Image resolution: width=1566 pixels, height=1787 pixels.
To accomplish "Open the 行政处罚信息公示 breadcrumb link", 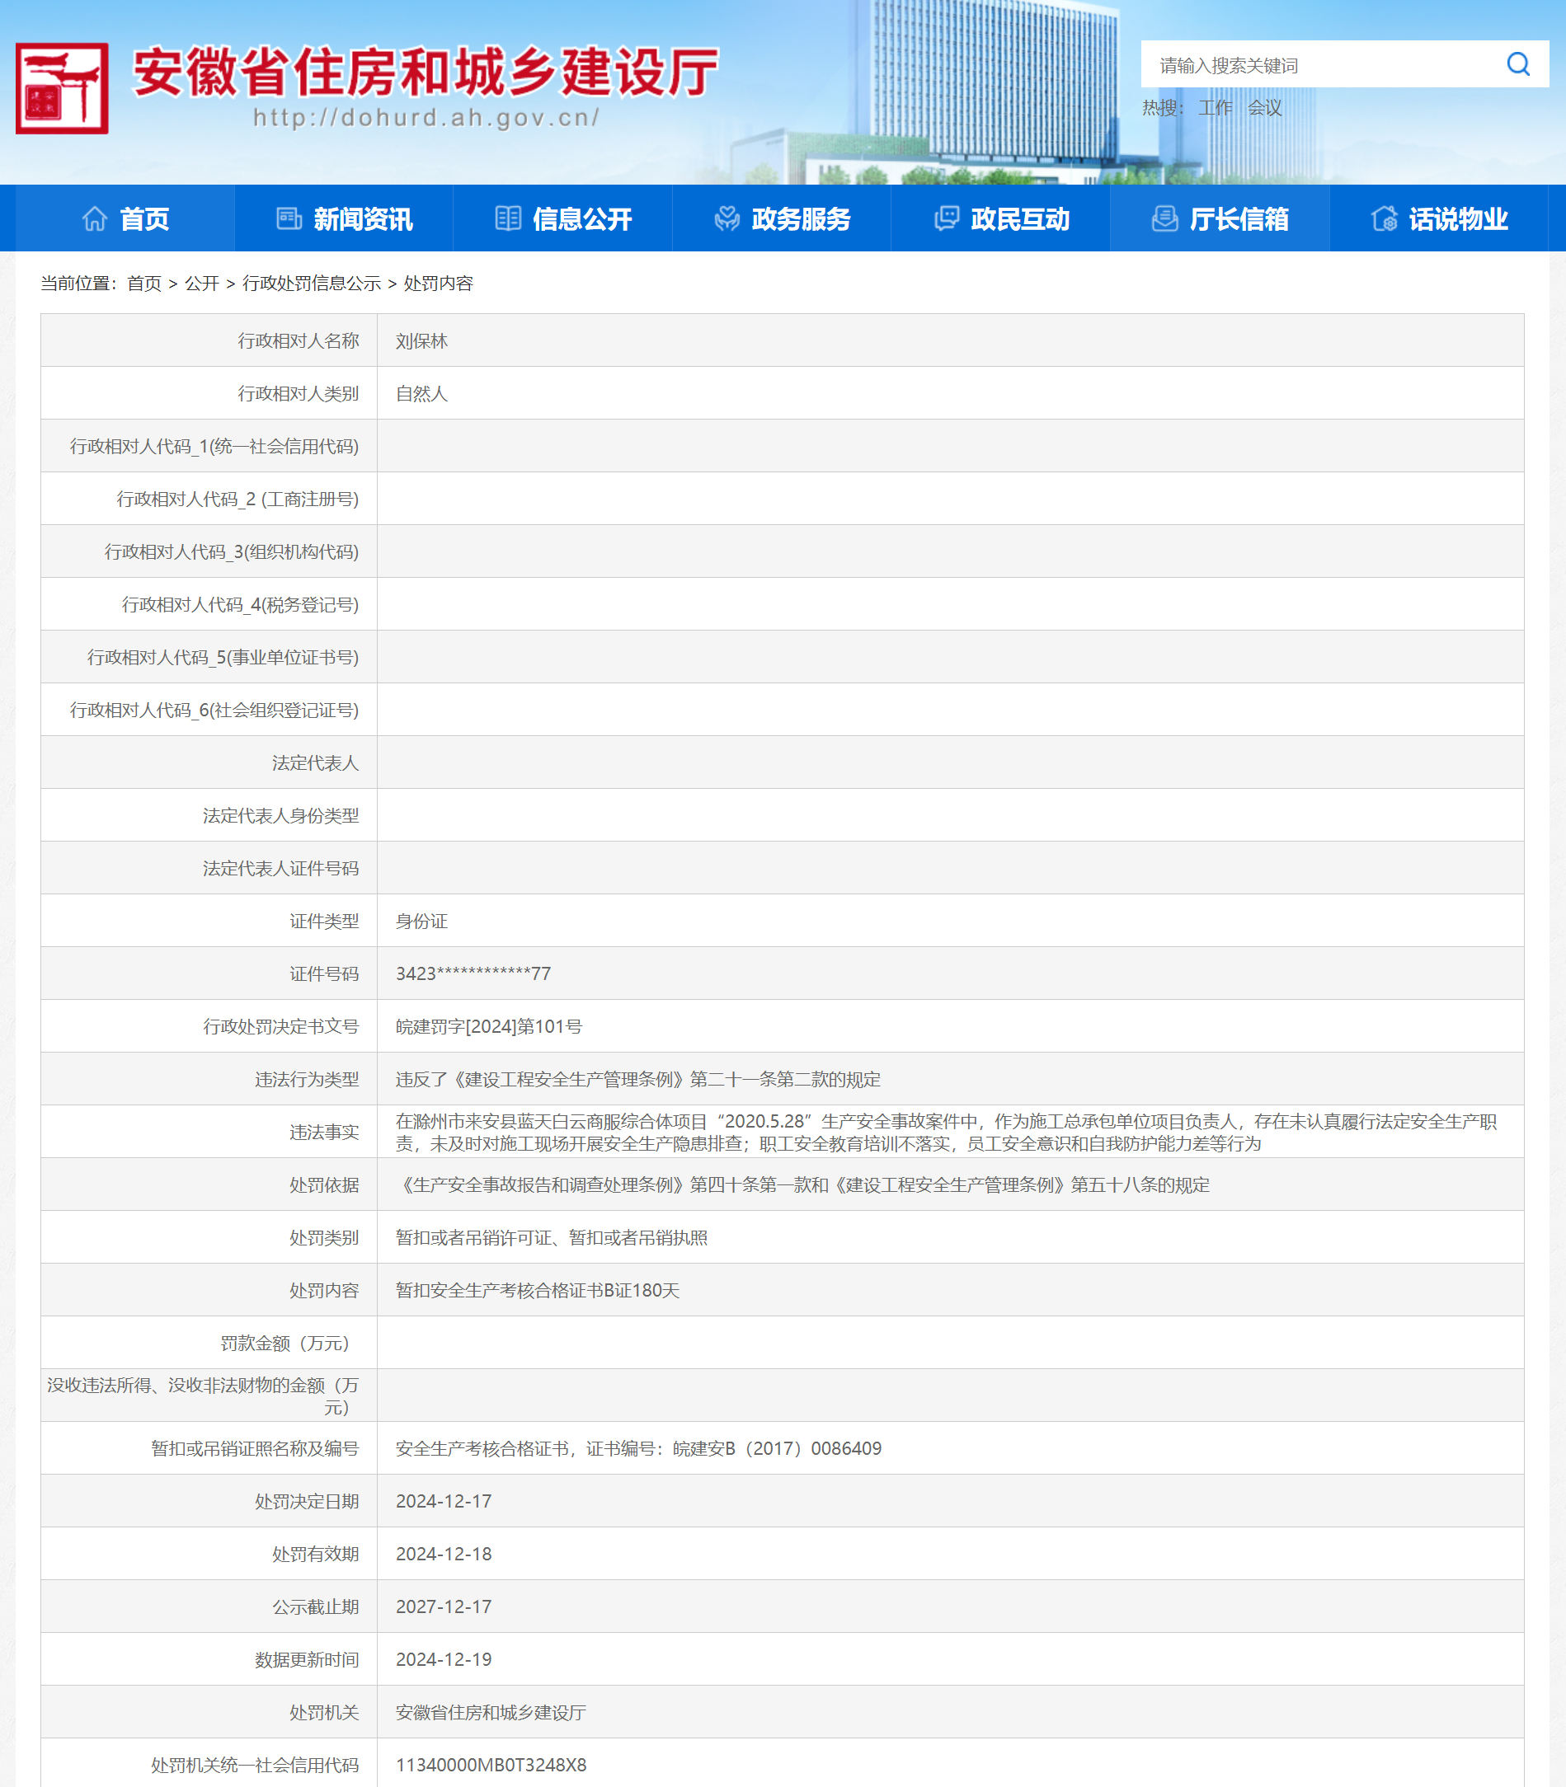I will pyautogui.click(x=310, y=283).
